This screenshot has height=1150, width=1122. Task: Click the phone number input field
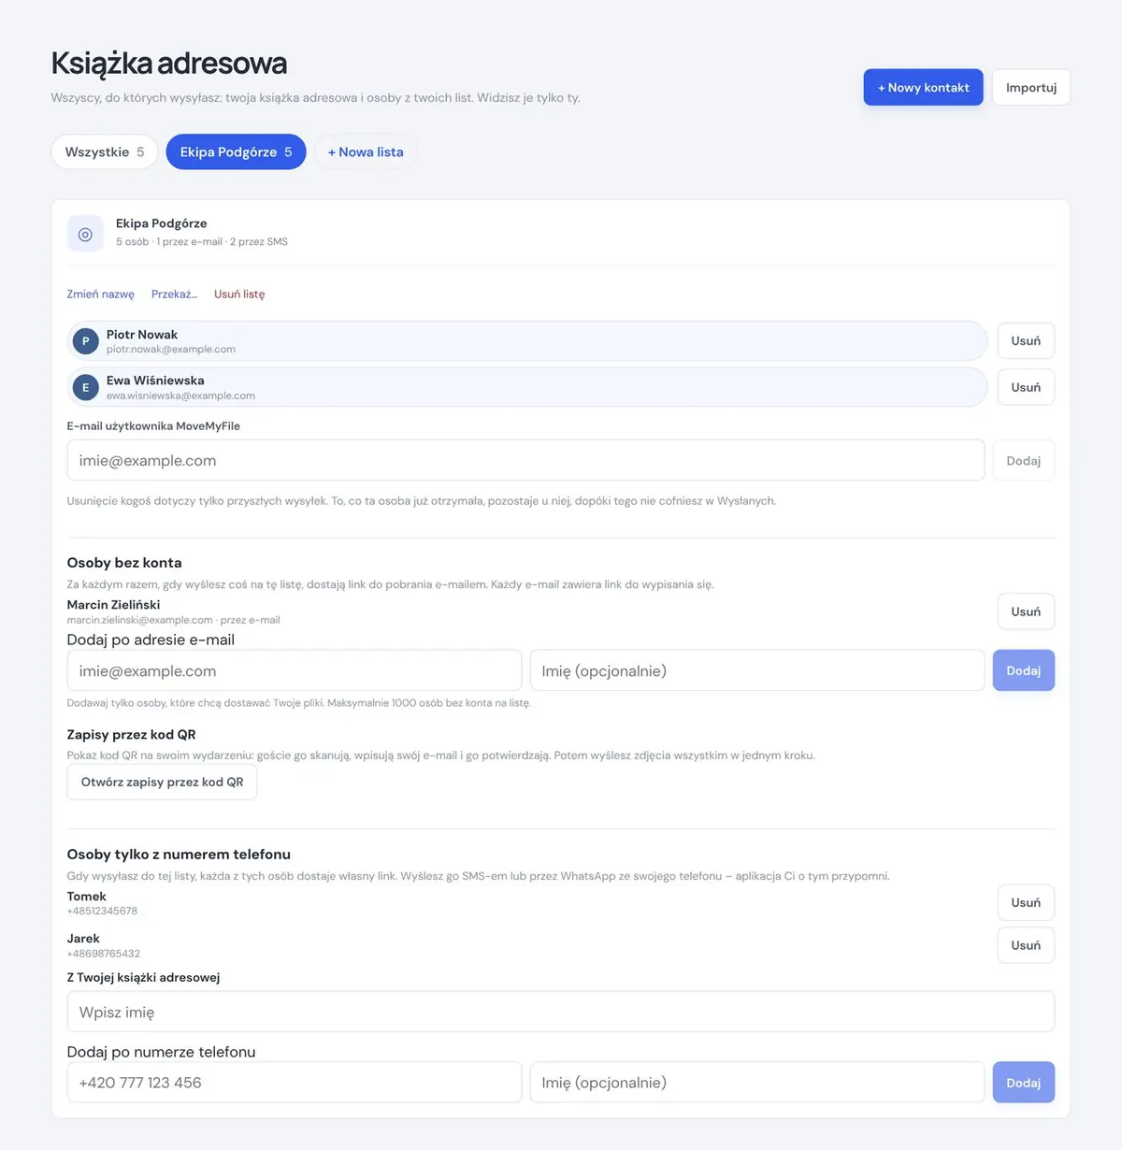tap(295, 1082)
